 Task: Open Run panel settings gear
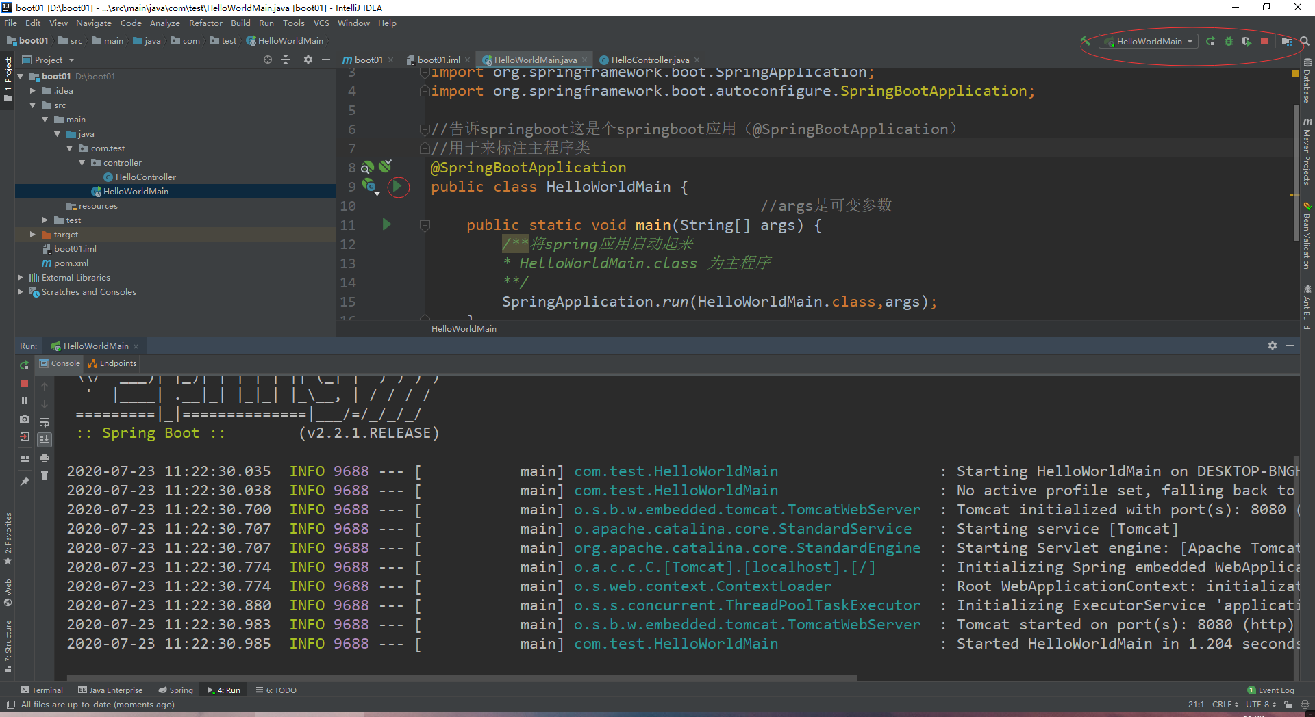click(x=1273, y=346)
